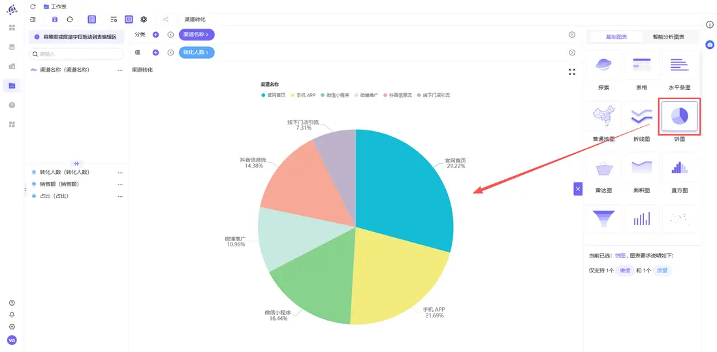
Task: Collapse the field list sidebar icon
Action: (x=33, y=20)
